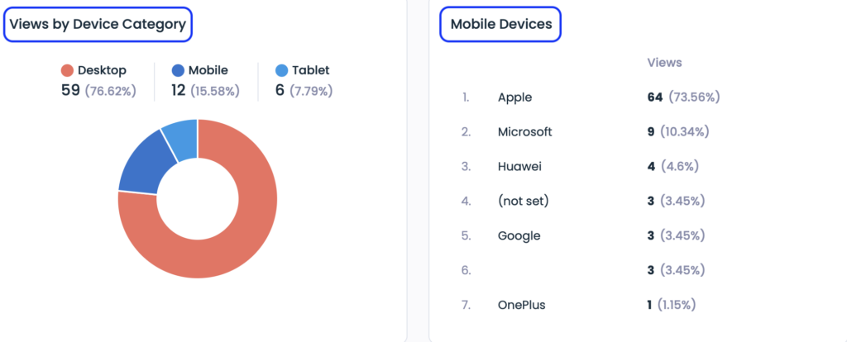Select the Mobile Devices heading
The width and height of the screenshot is (847, 342).
point(500,24)
